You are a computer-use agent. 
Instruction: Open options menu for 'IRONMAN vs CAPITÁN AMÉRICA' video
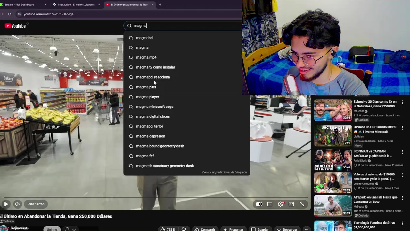[x=402, y=152]
